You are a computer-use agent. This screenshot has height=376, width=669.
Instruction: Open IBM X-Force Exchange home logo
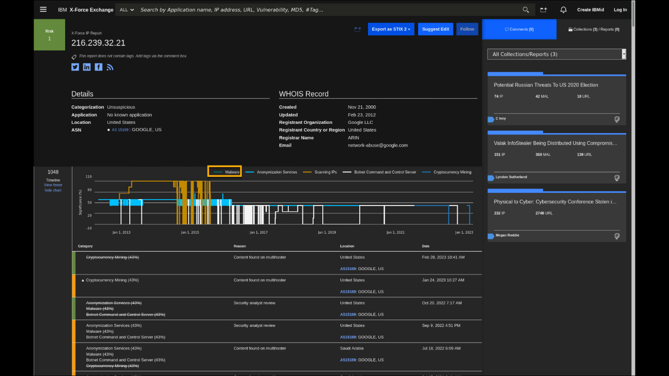pos(86,10)
